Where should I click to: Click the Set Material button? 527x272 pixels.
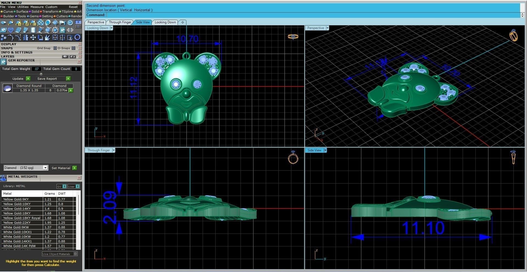coord(64,168)
